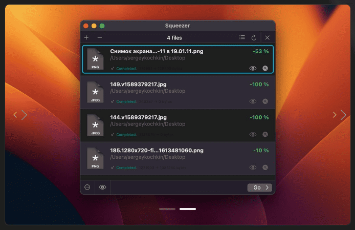The height and width of the screenshot is (230, 355).
Task: Reveal 185.1280x720 png with magnifier icon
Action: coord(265,168)
